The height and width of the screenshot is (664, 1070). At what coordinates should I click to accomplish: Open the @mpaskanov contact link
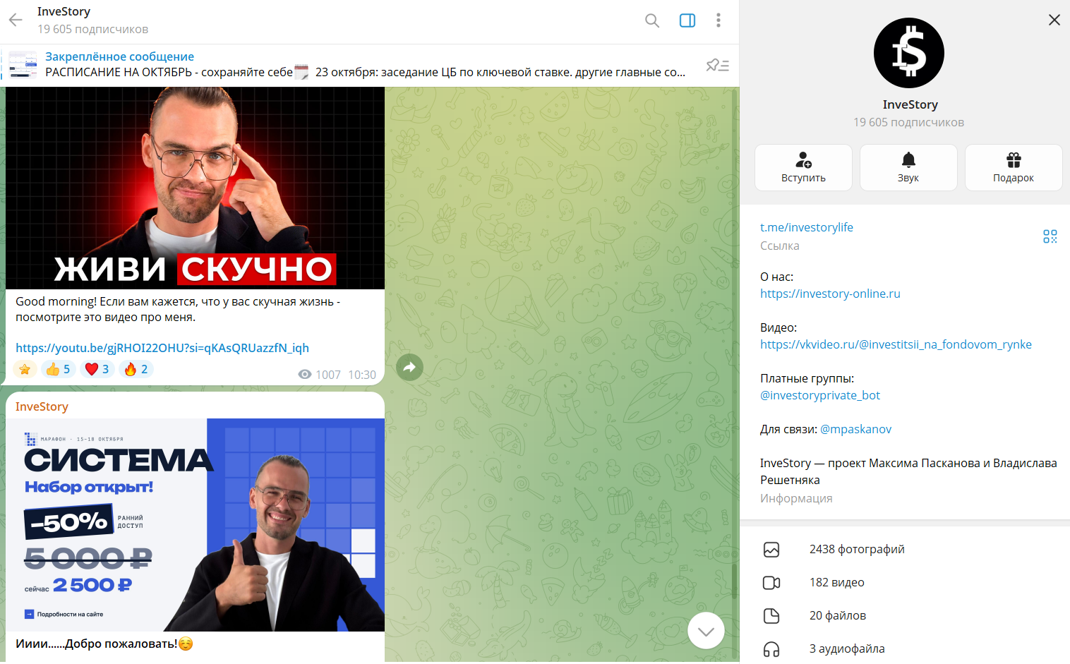pos(855,429)
